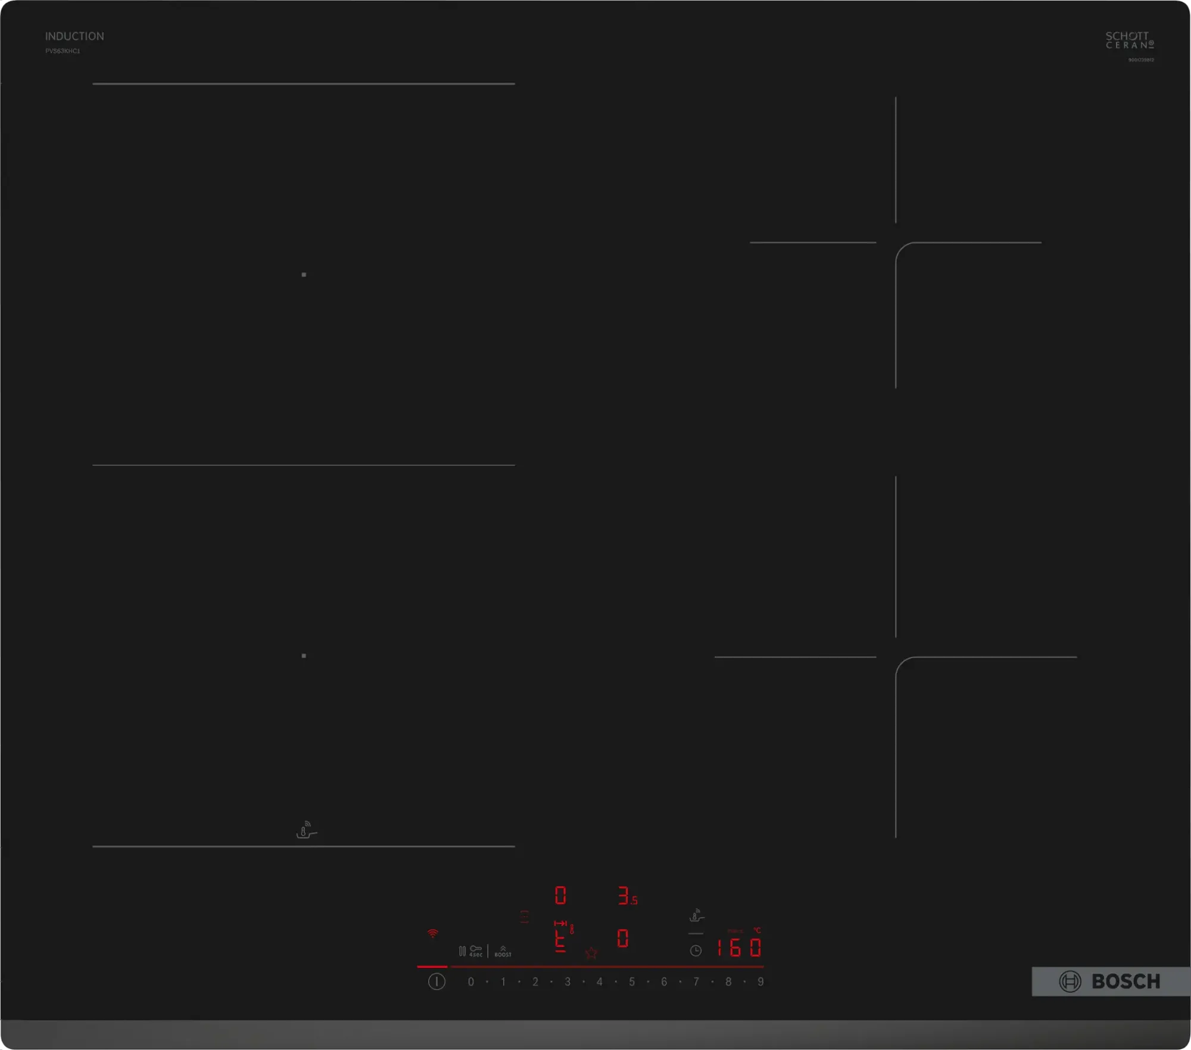Set power level 3 on slider
1191x1050 pixels.
point(568,982)
